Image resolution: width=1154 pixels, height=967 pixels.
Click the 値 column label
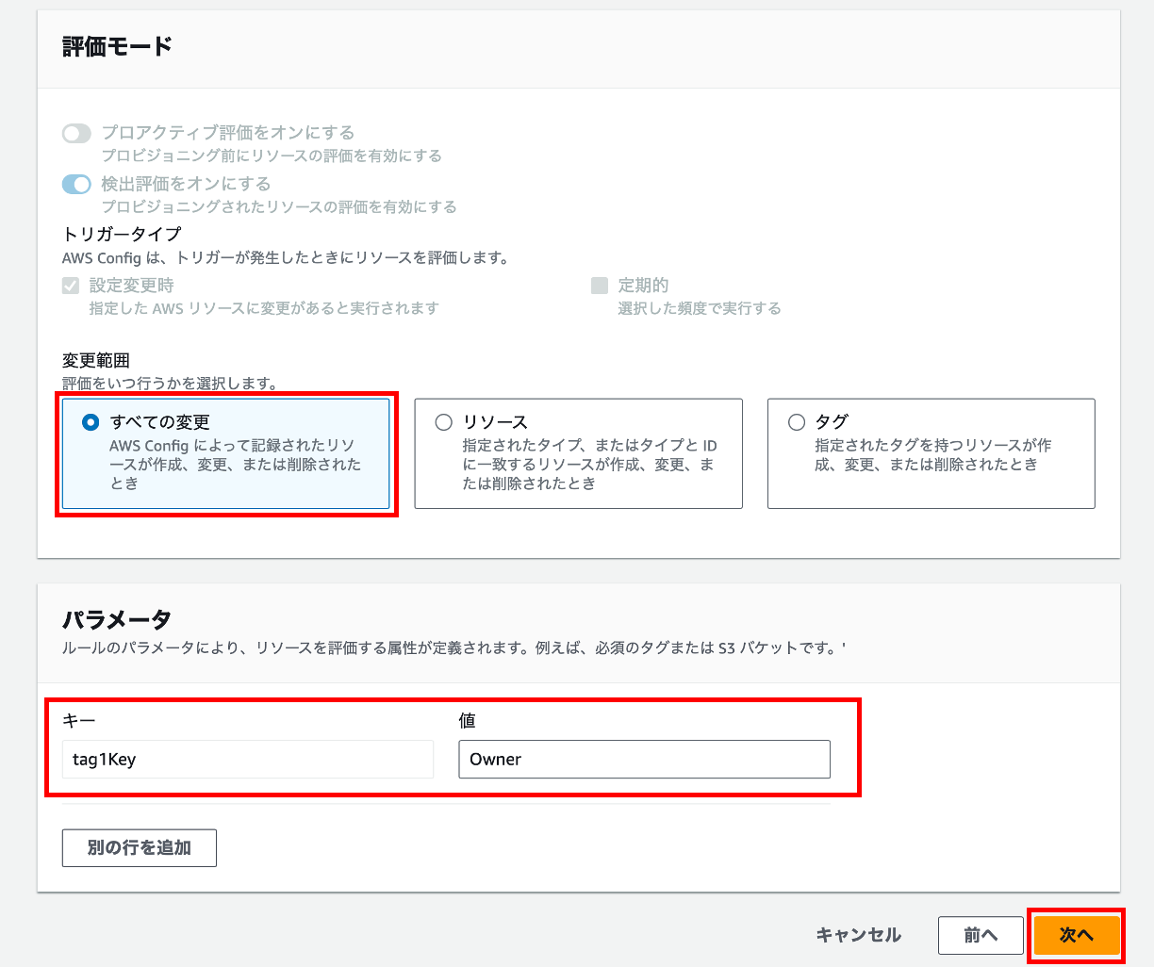click(x=467, y=720)
